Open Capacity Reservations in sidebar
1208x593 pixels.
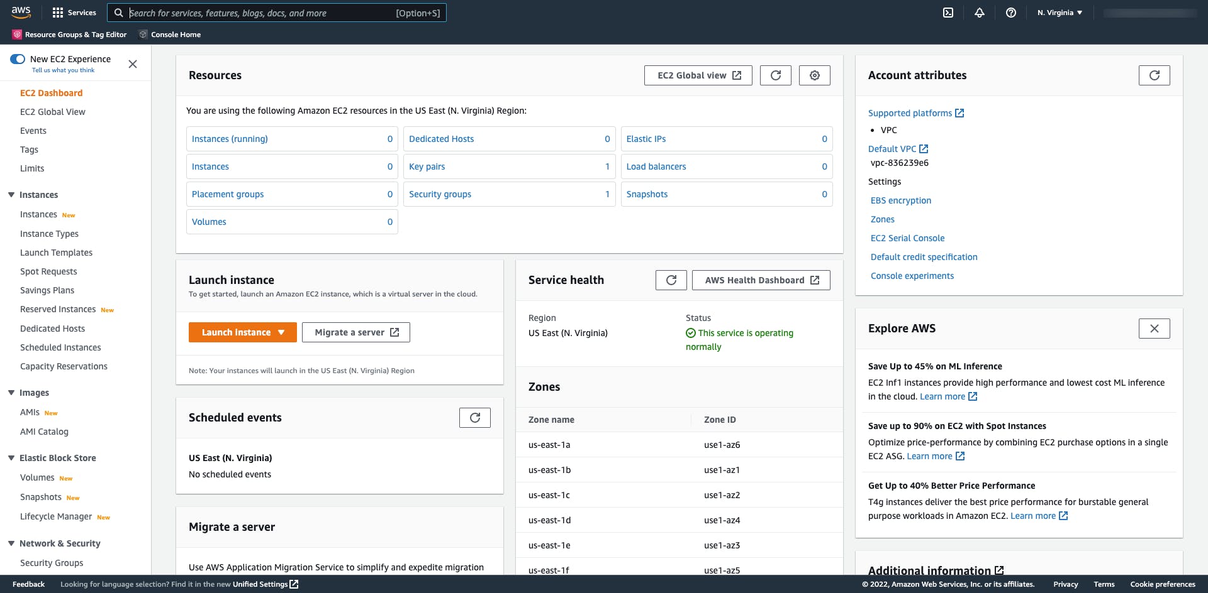click(x=64, y=366)
